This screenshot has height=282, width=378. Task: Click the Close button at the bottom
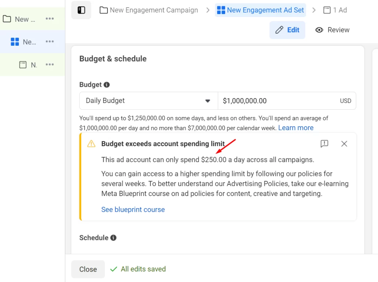point(88,269)
